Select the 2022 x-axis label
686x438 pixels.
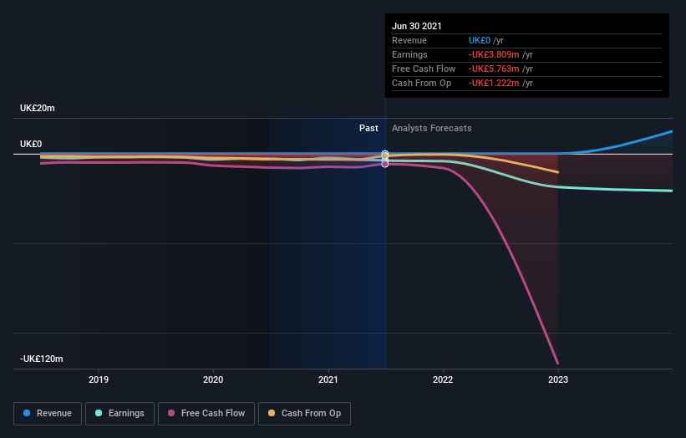tap(443, 379)
